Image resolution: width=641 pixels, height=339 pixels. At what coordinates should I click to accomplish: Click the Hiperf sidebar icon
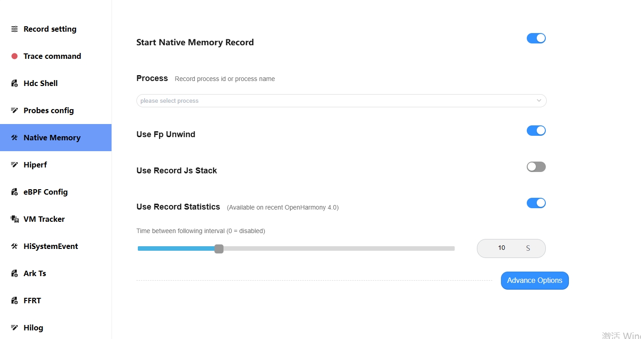click(15, 165)
